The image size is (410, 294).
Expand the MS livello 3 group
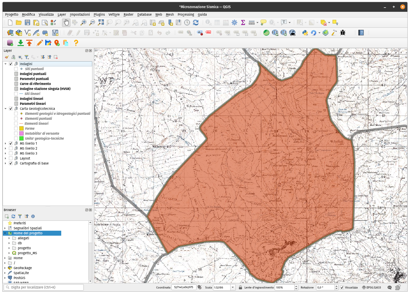click(x=5, y=153)
